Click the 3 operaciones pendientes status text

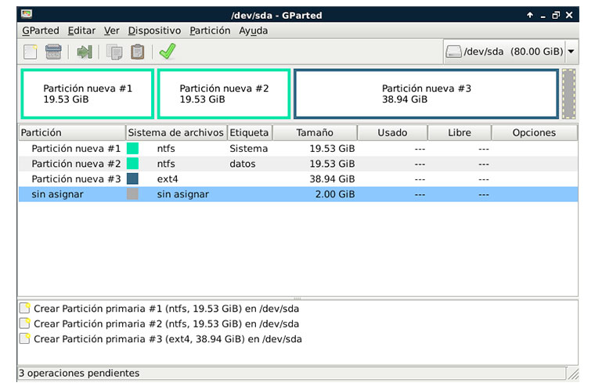(x=79, y=373)
